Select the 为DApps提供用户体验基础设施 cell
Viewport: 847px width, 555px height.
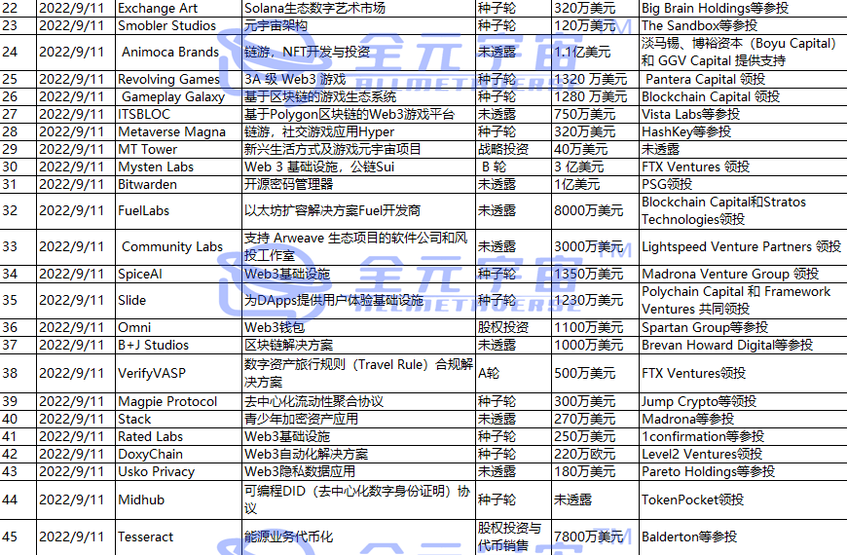click(x=358, y=301)
